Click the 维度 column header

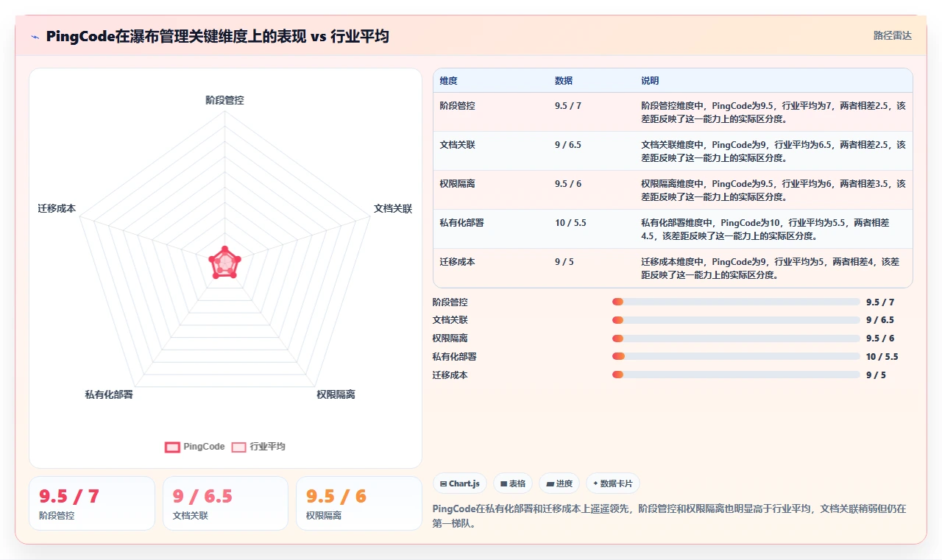click(448, 81)
